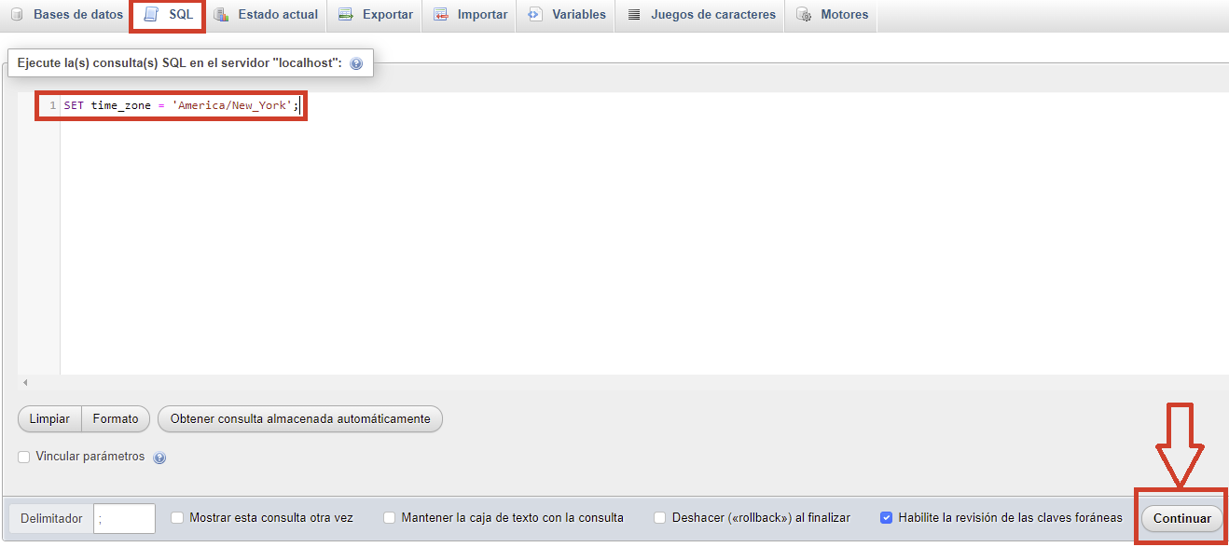Switch to the SQL tab
Image resolution: width=1229 pixels, height=547 pixels.
click(168, 15)
